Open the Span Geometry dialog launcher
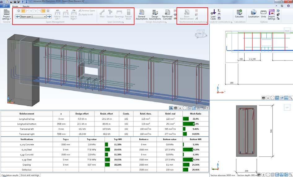Viewport: 293px width, 177px height. coord(123,22)
